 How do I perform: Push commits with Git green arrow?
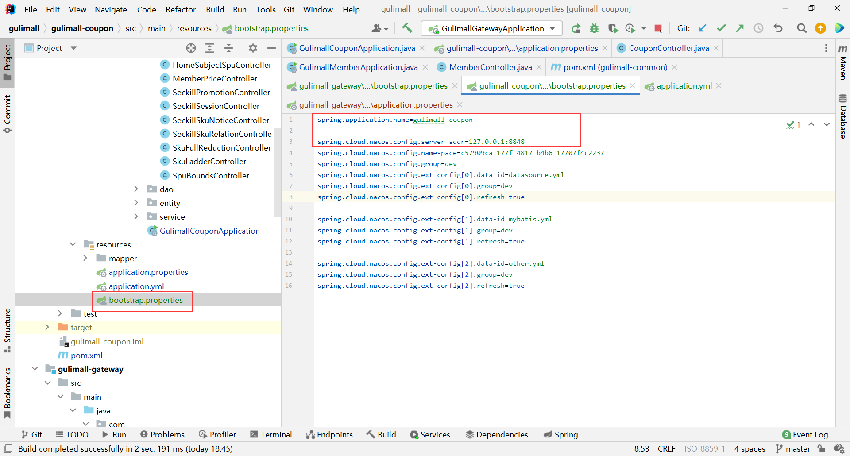point(740,28)
